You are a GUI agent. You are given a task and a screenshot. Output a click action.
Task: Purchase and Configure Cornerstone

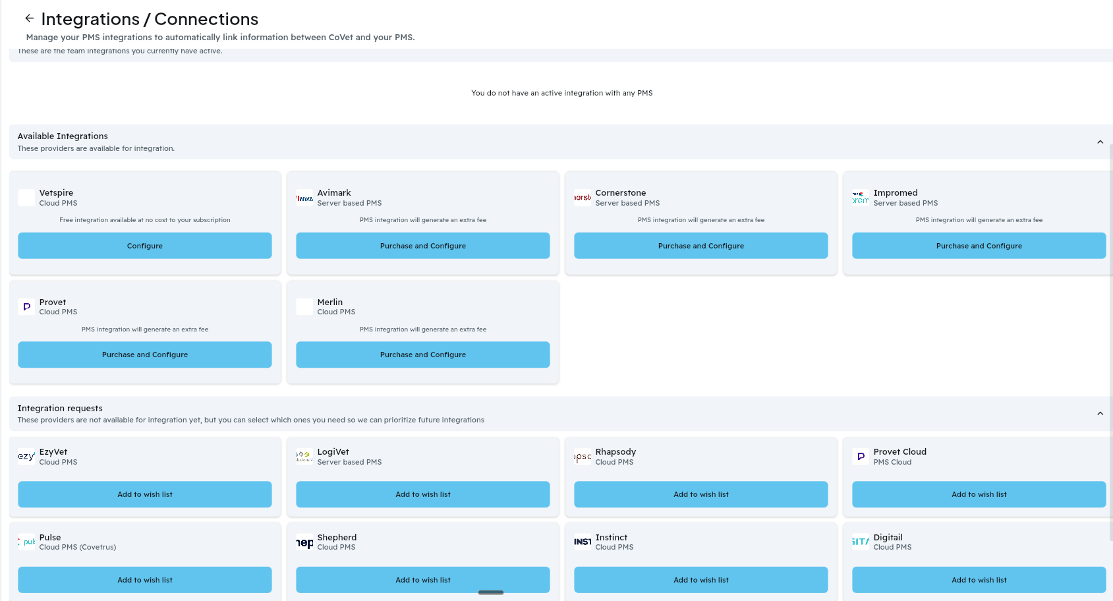(701, 246)
